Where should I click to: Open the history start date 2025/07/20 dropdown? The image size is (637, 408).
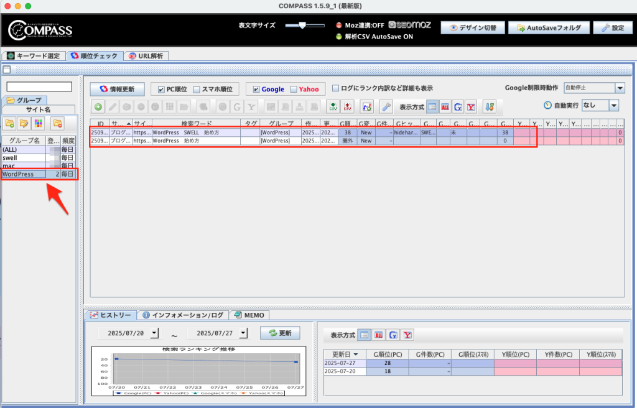point(154,334)
